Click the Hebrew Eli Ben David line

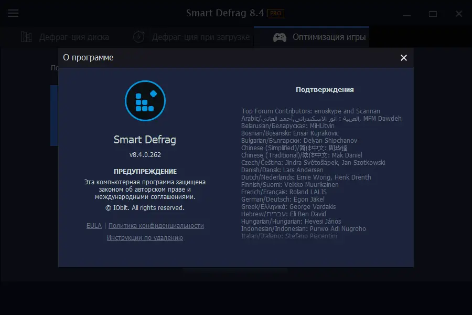[284, 214]
